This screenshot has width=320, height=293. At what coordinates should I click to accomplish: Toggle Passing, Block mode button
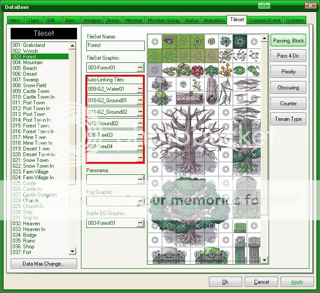(288, 41)
